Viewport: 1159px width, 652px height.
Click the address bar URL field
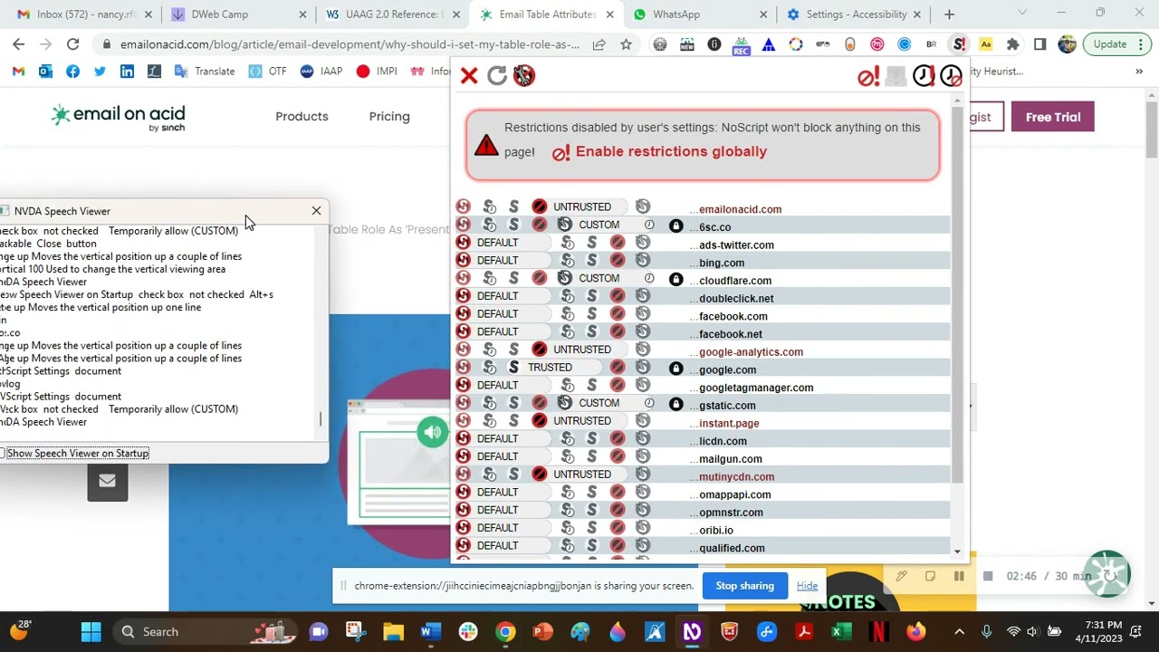(x=350, y=44)
